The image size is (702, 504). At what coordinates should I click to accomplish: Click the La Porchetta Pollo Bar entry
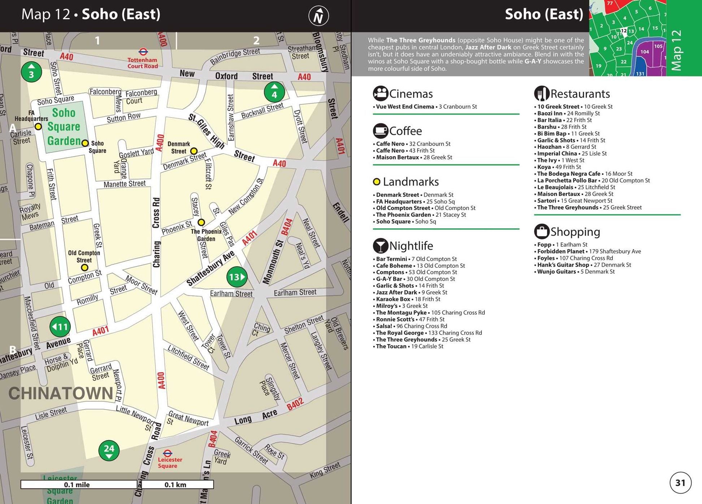592,181
